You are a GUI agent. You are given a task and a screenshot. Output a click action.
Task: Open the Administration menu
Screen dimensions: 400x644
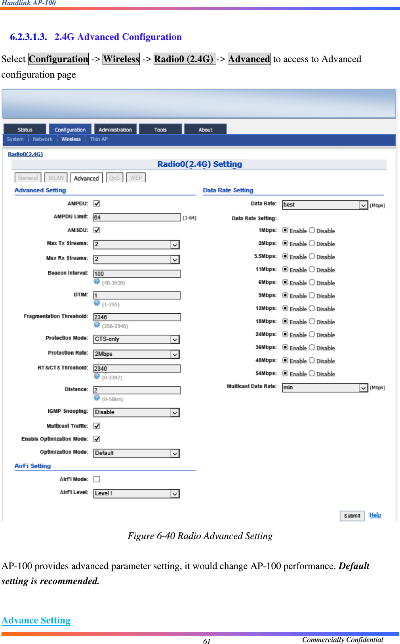point(115,130)
